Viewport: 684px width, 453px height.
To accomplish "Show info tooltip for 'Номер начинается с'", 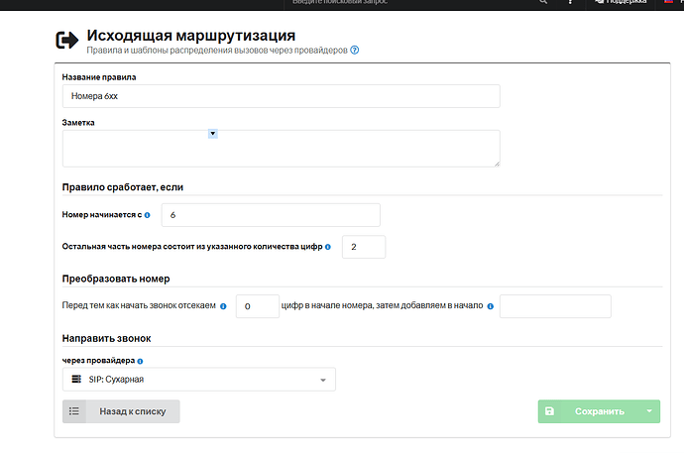I will (x=148, y=215).
